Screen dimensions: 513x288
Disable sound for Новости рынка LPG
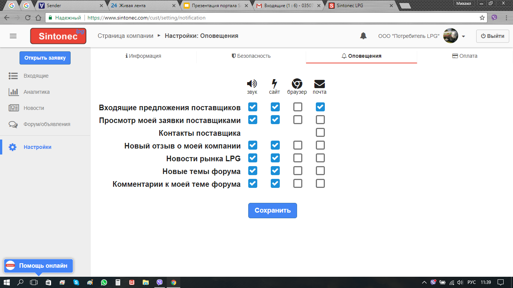tap(253, 158)
